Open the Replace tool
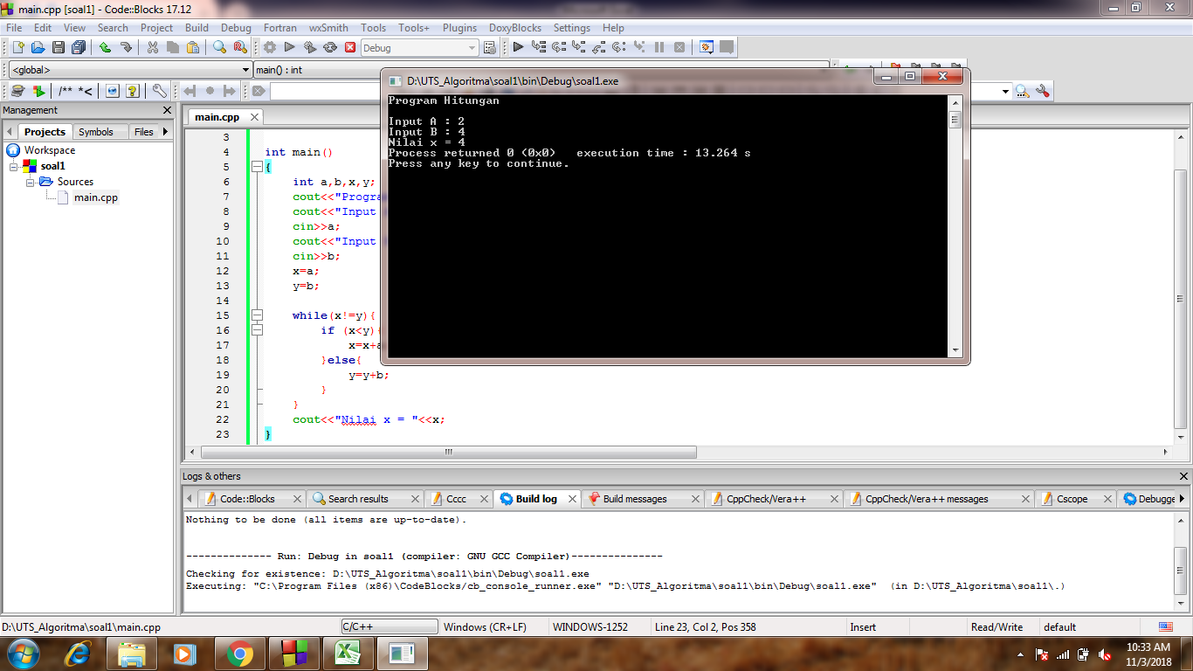 (238, 47)
